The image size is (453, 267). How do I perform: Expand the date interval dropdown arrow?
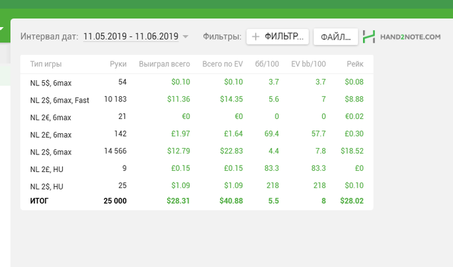pos(186,37)
